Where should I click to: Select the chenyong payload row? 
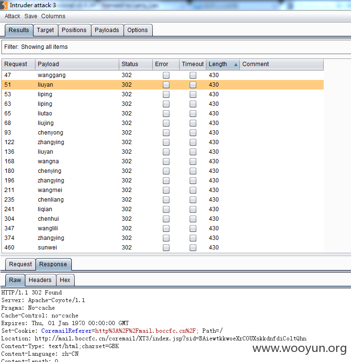pos(163,133)
